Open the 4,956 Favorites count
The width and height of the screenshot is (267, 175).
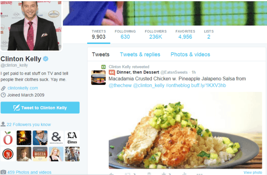pyautogui.click(x=185, y=35)
